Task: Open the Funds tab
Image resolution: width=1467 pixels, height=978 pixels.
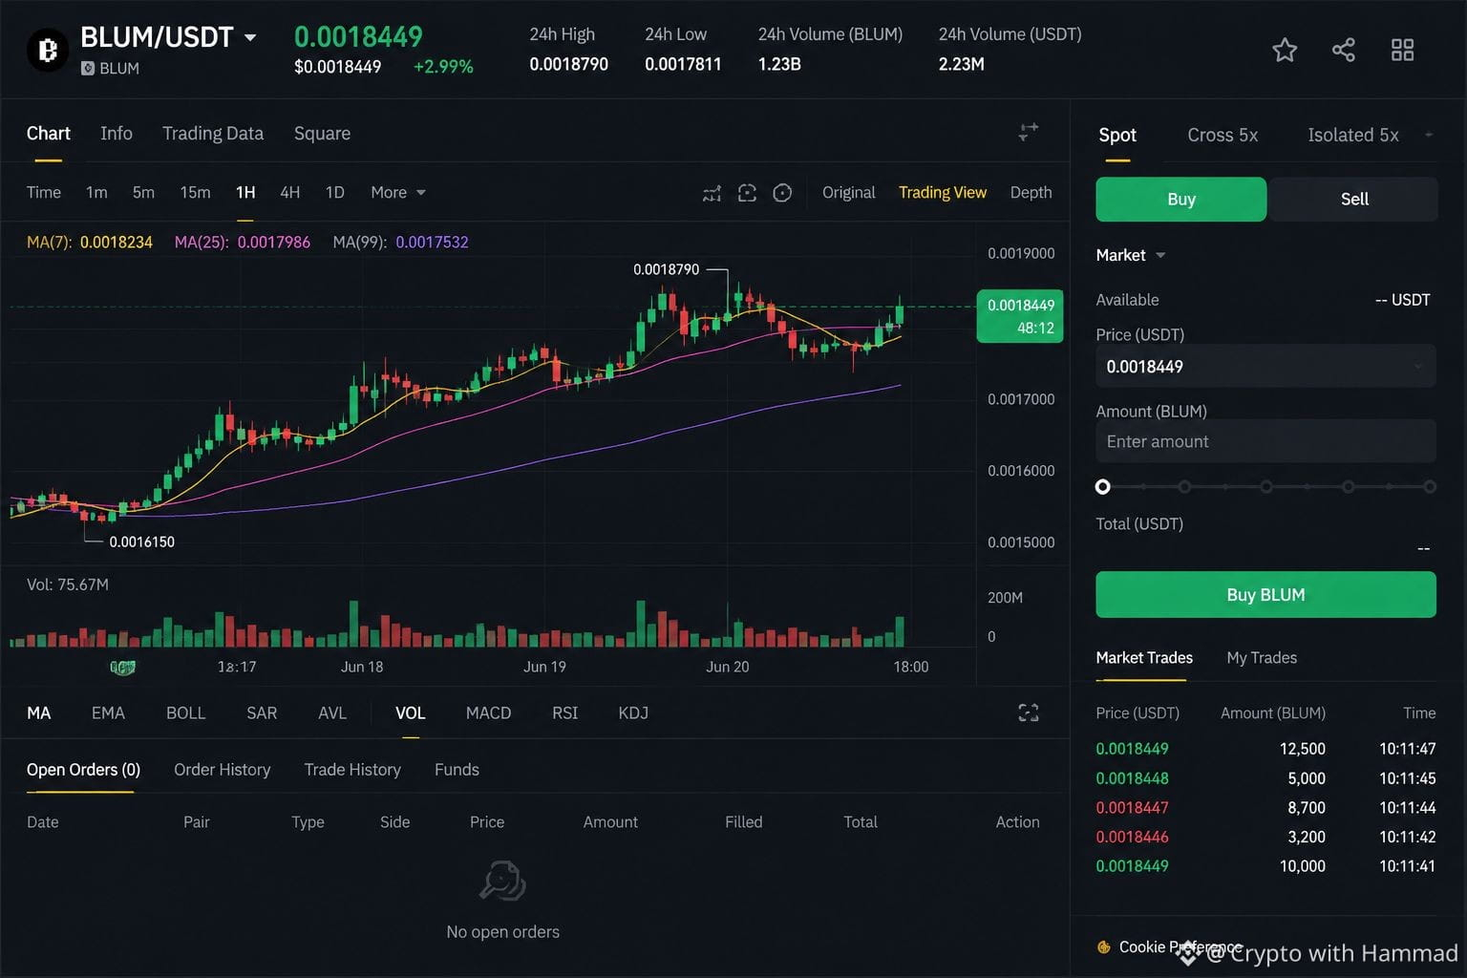Action: (457, 769)
